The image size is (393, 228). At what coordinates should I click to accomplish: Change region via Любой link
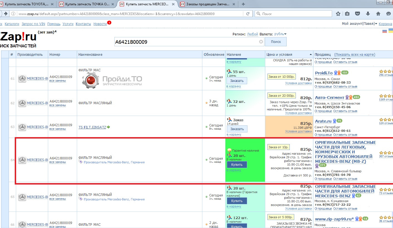(x=252, y=34)
